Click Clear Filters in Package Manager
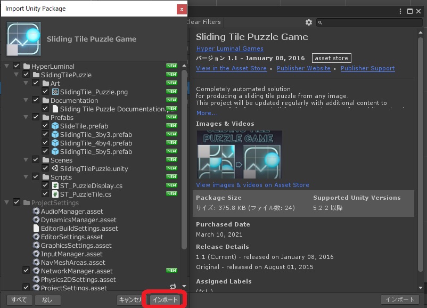Screen dimensions: 427x308 point(204,22)
